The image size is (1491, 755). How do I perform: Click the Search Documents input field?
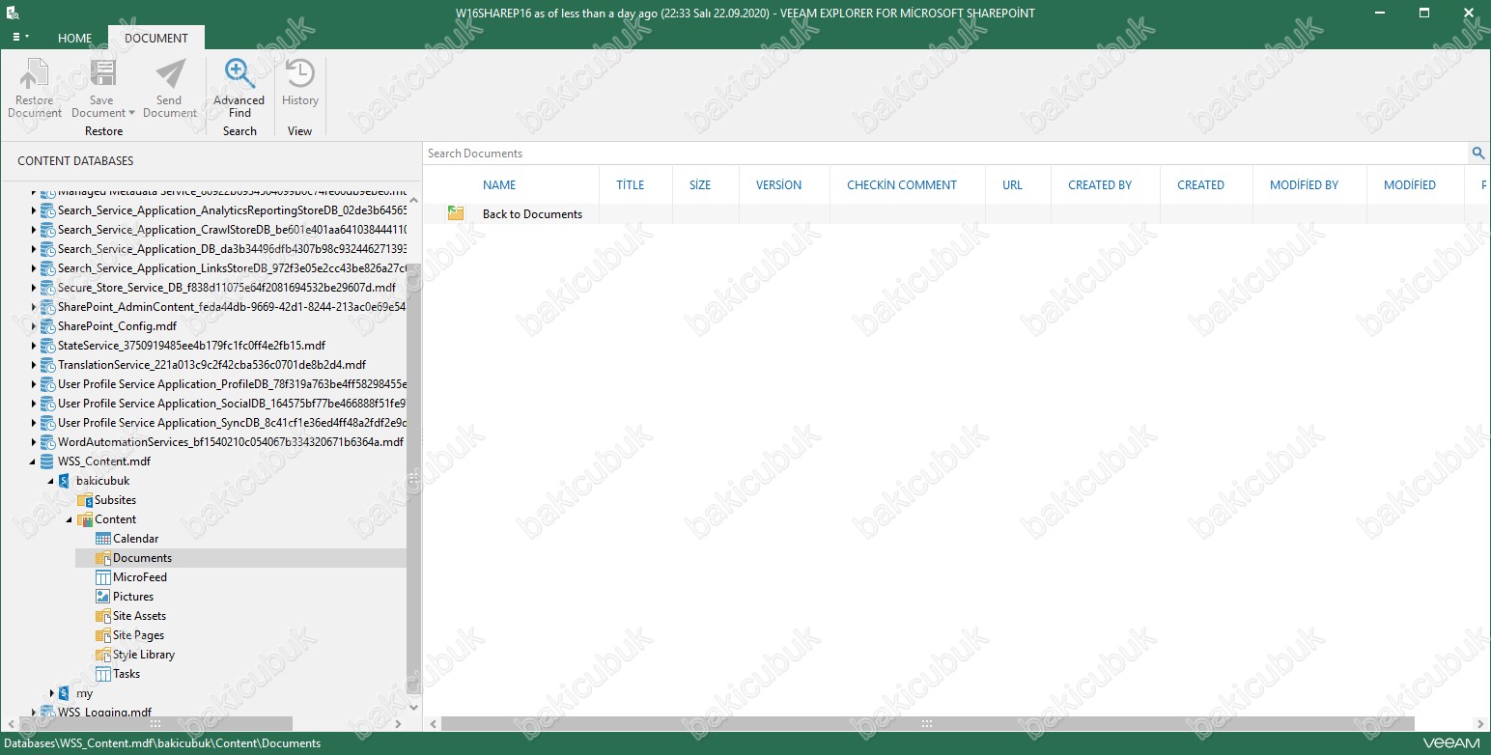click(x=946, y=153)
